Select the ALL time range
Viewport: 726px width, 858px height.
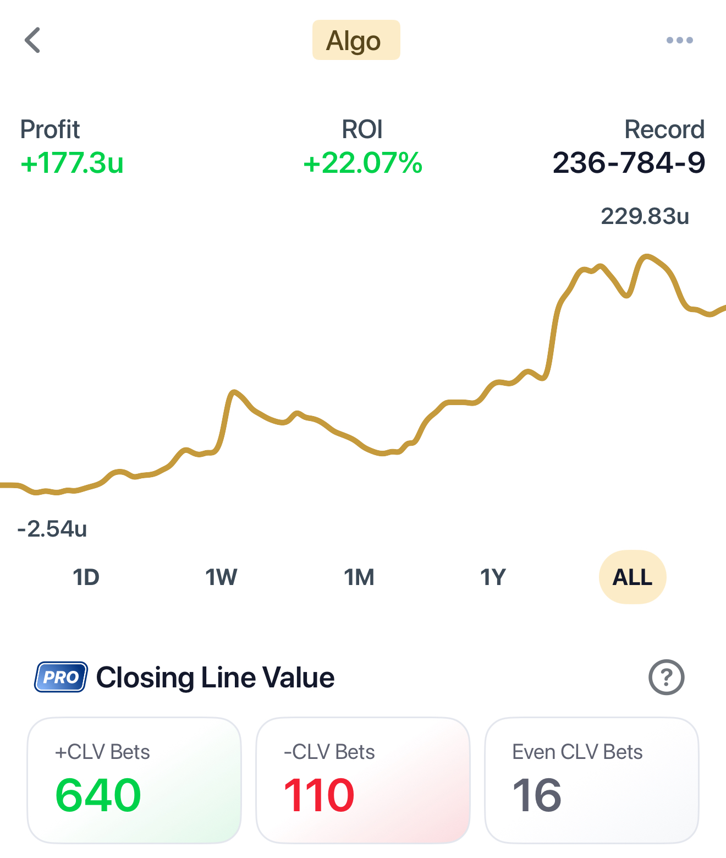(x=632, y=577)
